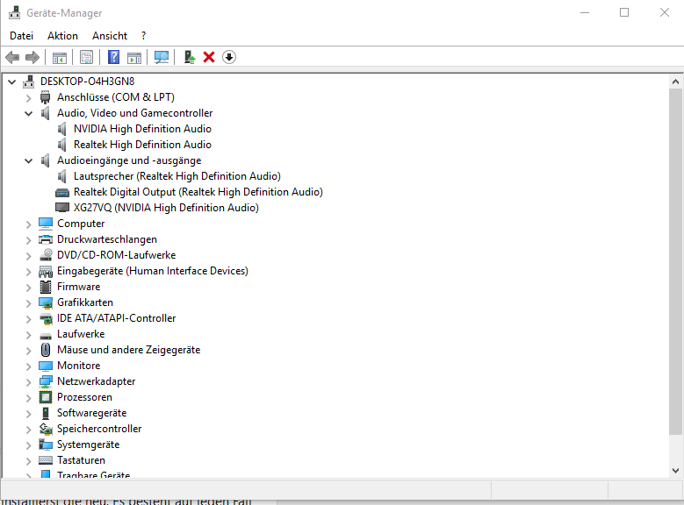Screen dimensions: 684x505
Task: Click the Eingabegeräte HID icon
Action: pyautogui.click(x=46, y=271)
